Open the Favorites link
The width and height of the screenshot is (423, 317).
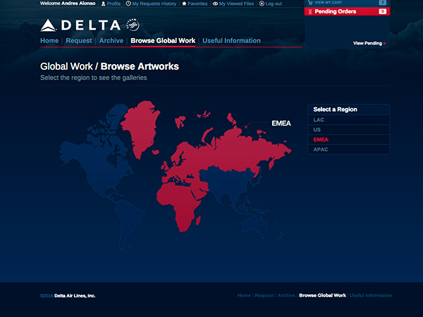pyautogui.click(x=197, y=4)
